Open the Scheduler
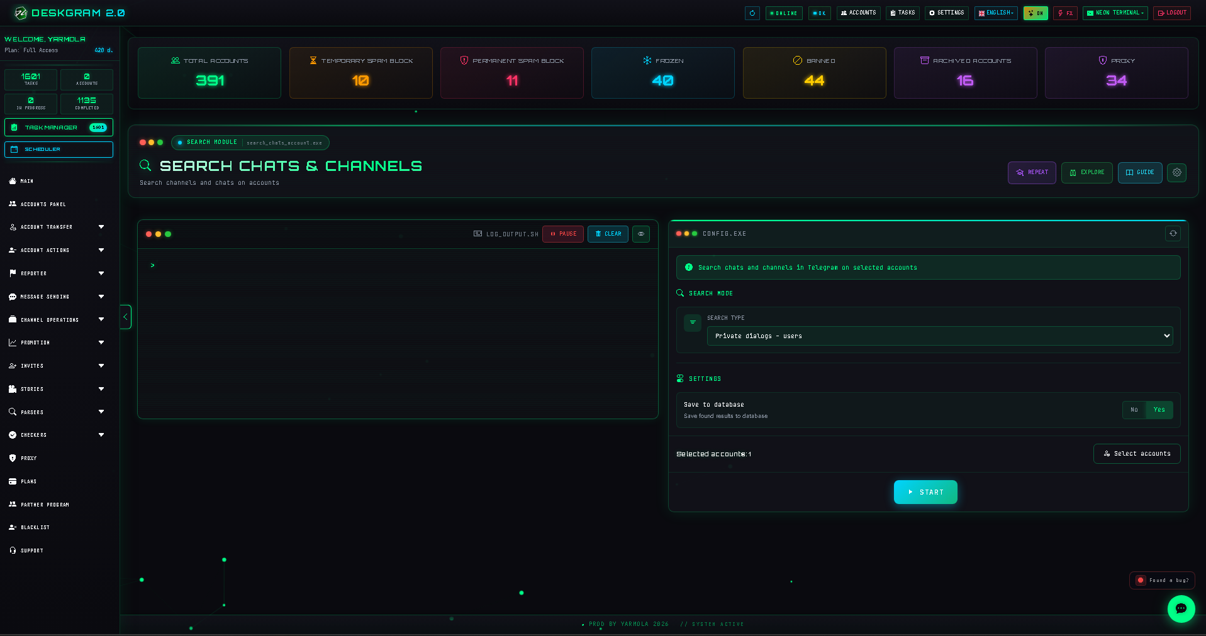This screenshot has height=636, width=1206. pyautogui.click(x=59, y=149)
